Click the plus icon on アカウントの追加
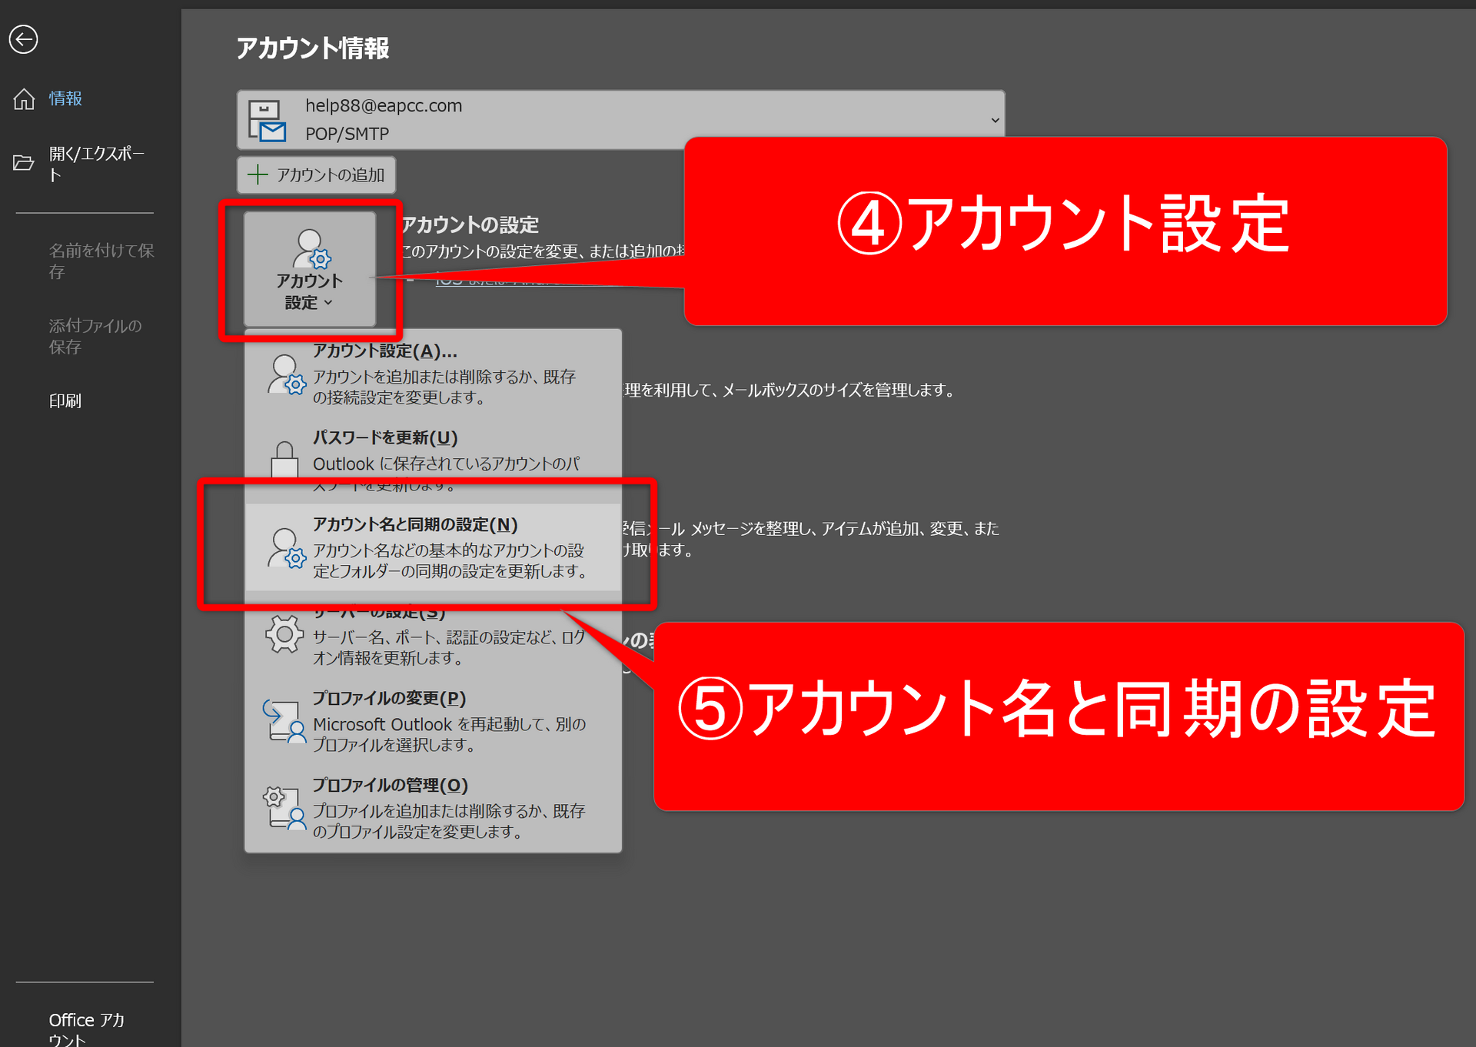 pyautogui.click(x=258, y=174)
